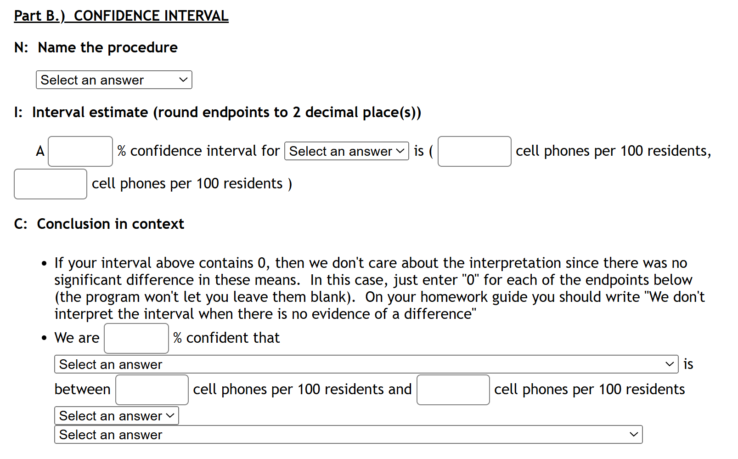Click the chevron on the parameter dropdown beside 'is ('
Screen dimensions: 738x459
click(400, 151)
